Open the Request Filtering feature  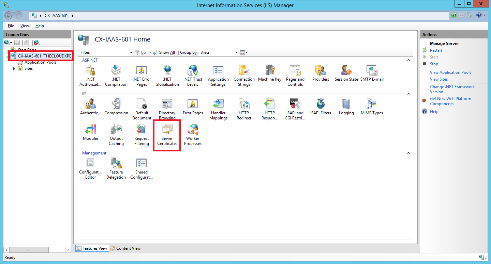click(142, 135)
